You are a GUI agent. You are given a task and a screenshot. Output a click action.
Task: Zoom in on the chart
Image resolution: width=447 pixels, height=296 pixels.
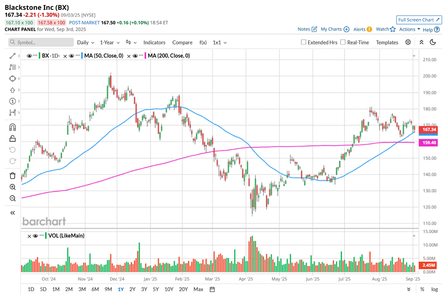coord(12,187)
